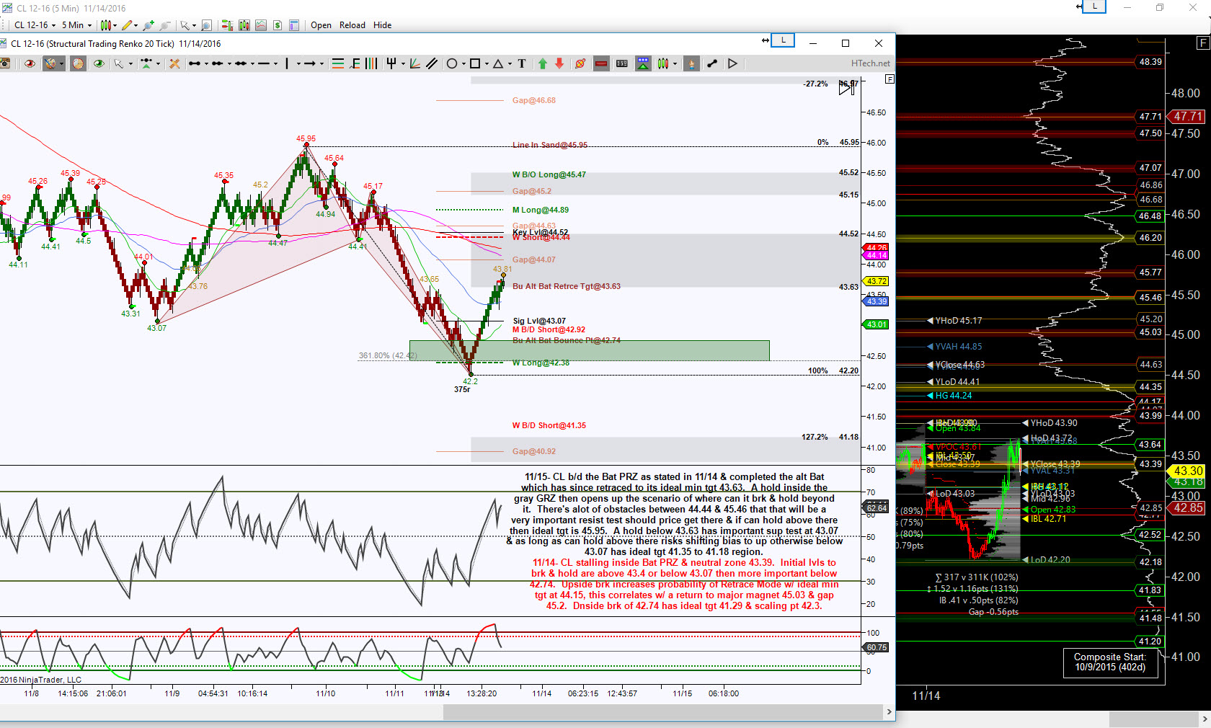Click the play triangle icon
The width and height of the screenshot is (1211, 728).
tap(732, 63)
